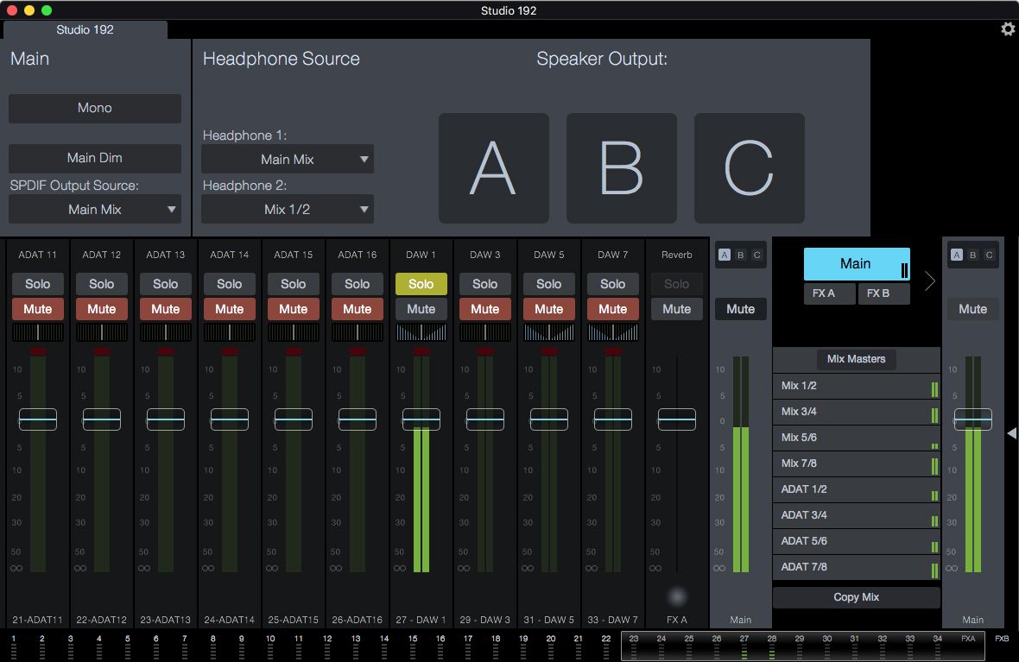Click small B button on far-right Main strip

973,255
